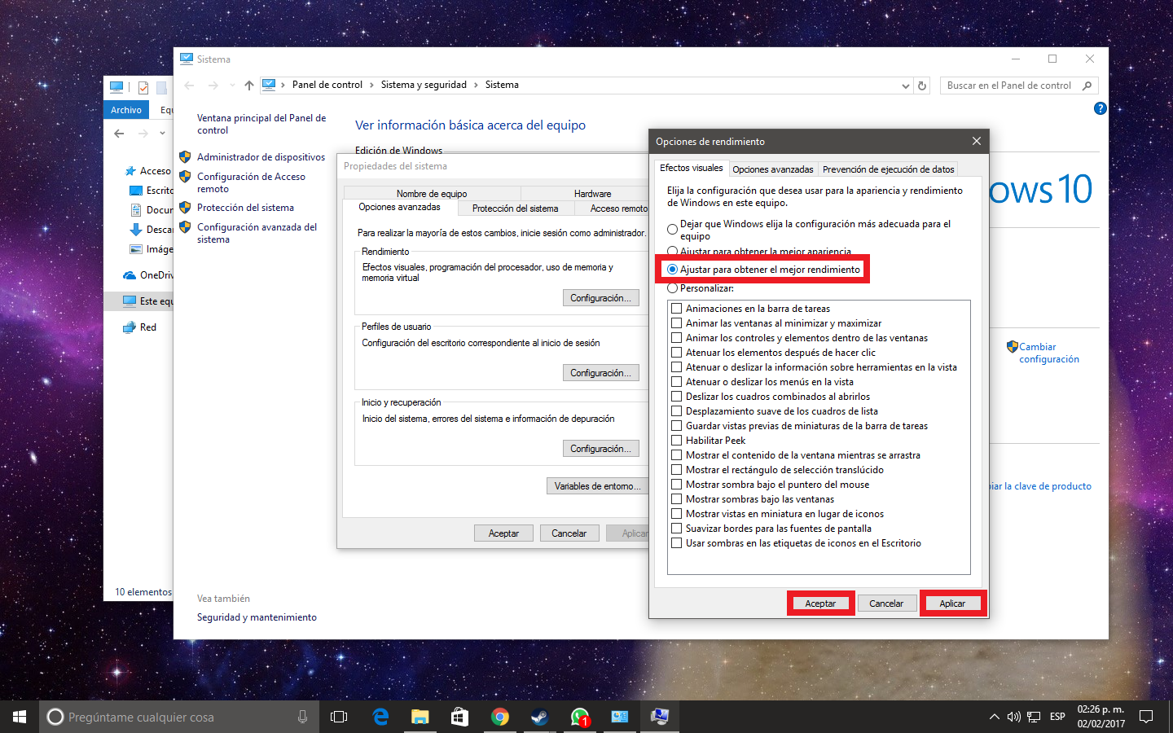Check 'Mostrar sombra bajo el puntero del mouse'

(x=676, y=485)
